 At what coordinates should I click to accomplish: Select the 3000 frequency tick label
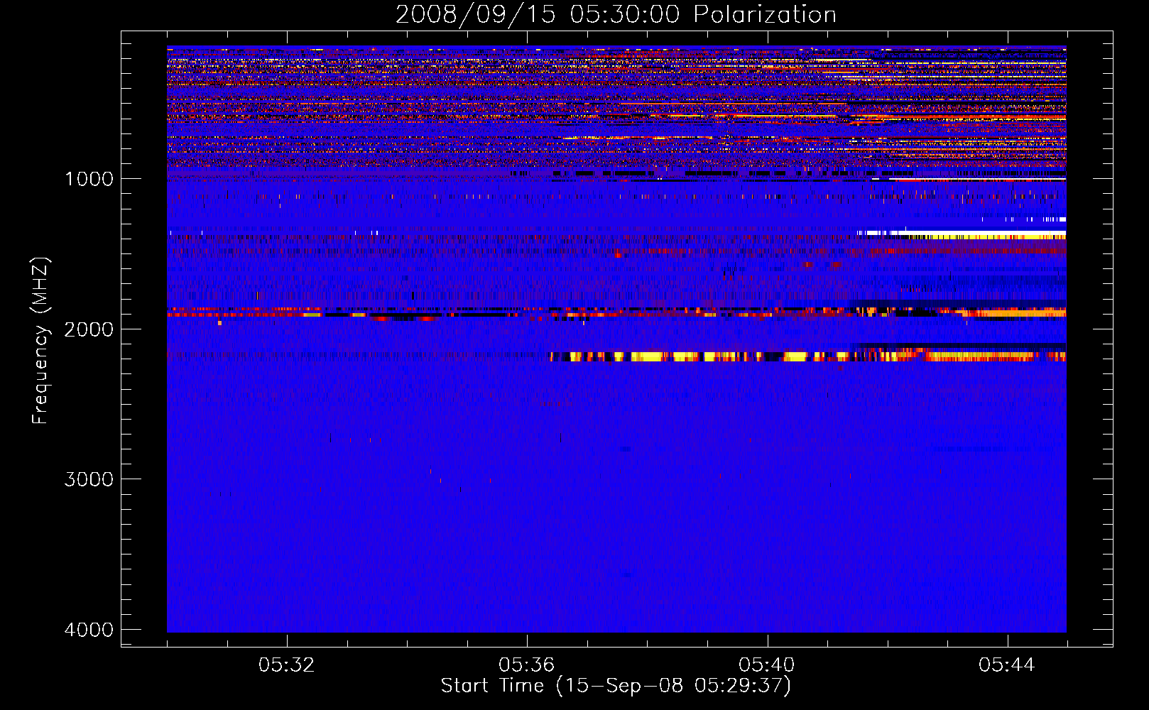pyautogui.click(x=89, y=479)
